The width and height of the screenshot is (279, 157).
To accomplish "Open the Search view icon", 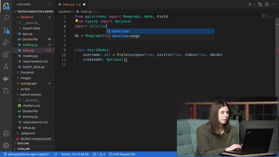I will coord(6,18).
